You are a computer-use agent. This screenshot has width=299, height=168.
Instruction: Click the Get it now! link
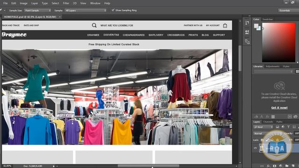point(279,108)
